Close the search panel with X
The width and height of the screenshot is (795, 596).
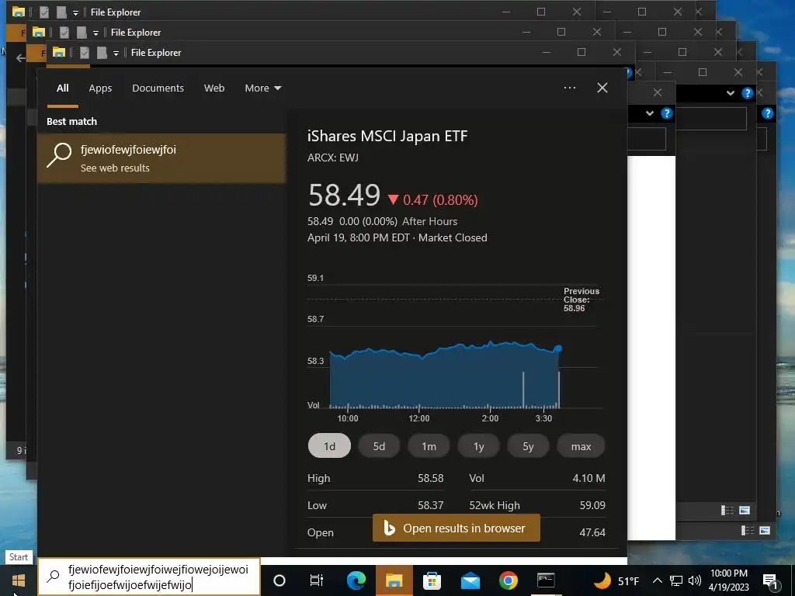602,88
